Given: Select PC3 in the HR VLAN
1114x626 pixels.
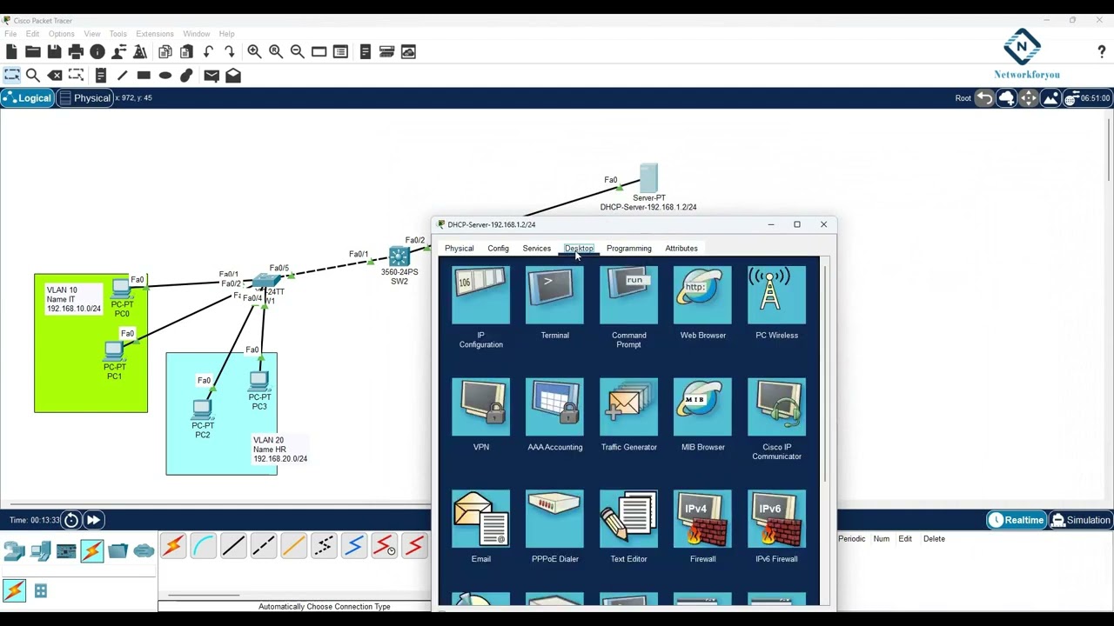Looking at the screenshot, I should tap(258, 381).
